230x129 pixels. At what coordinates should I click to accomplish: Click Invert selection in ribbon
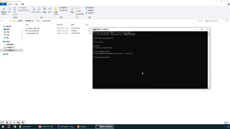pyautogui.click(x=89, y=13)
